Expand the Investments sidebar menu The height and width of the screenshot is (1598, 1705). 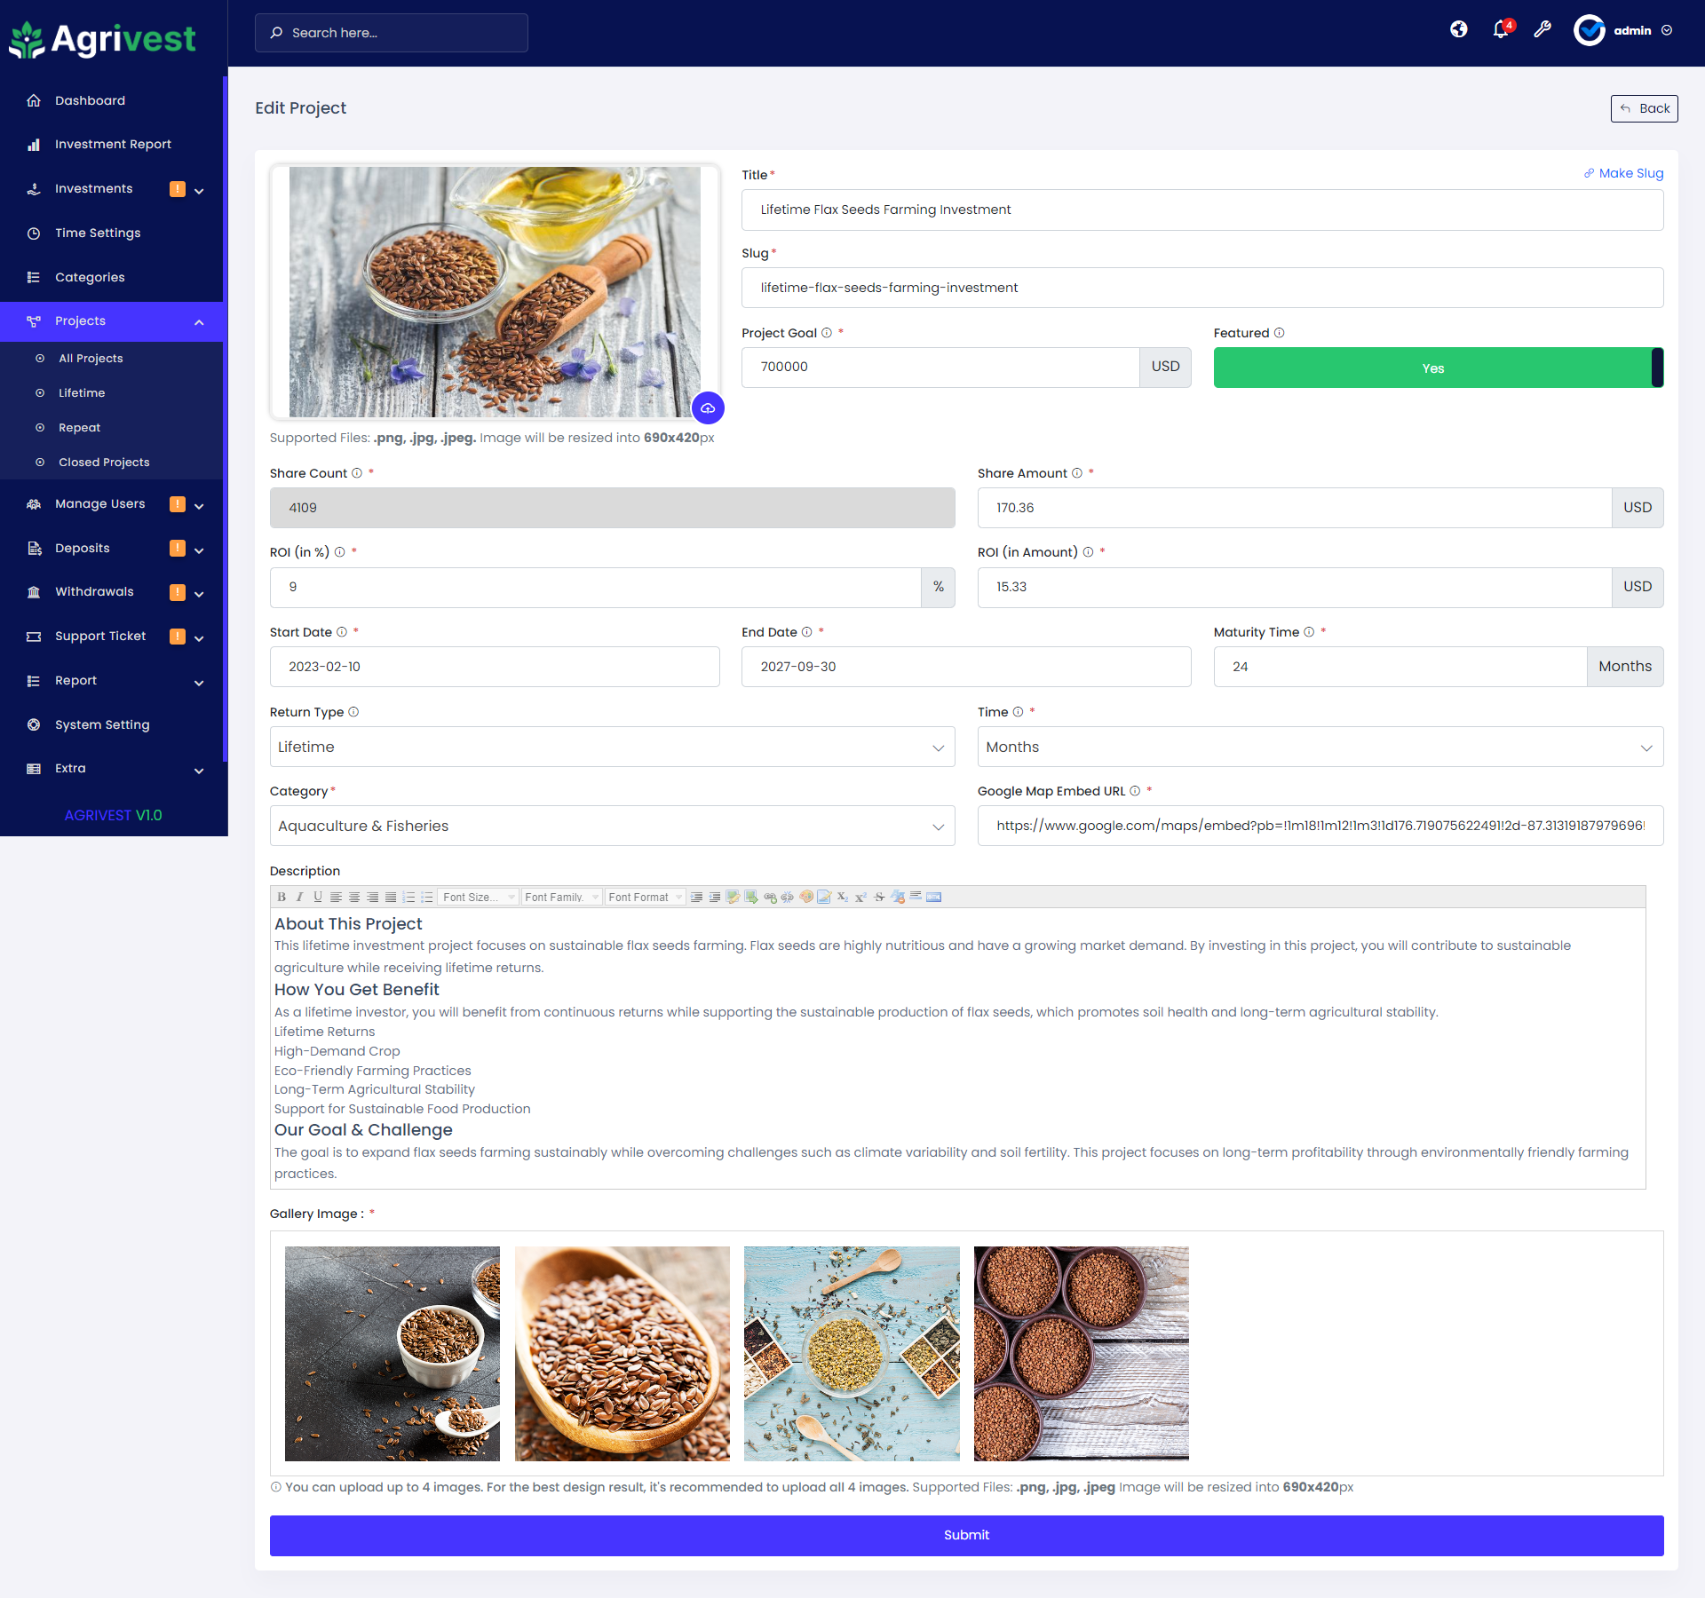pos(112,189)
